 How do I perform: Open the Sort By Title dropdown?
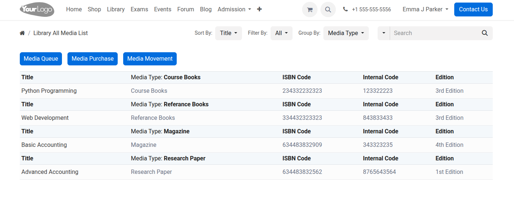pos(228,33)
